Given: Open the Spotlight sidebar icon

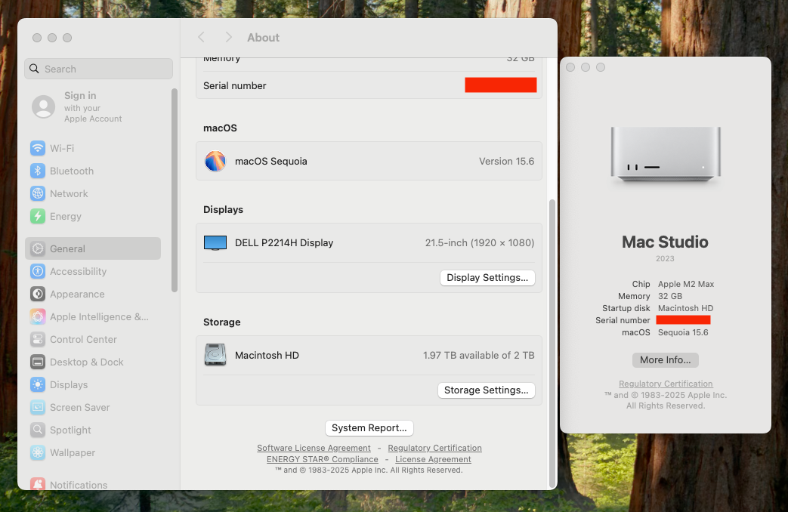Looking at the screenshot, I should 38,430.
